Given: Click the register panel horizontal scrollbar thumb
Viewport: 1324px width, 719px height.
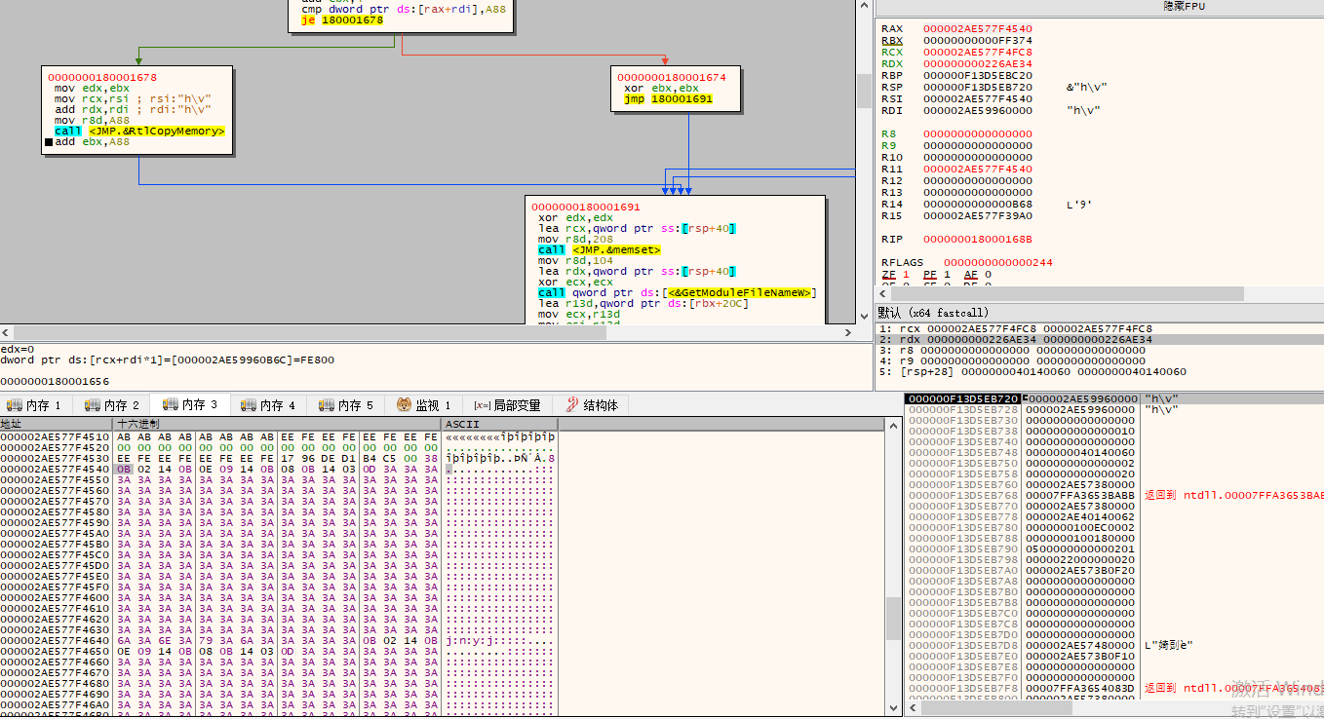Looking at the screenshot, I should click(1068, 293).
